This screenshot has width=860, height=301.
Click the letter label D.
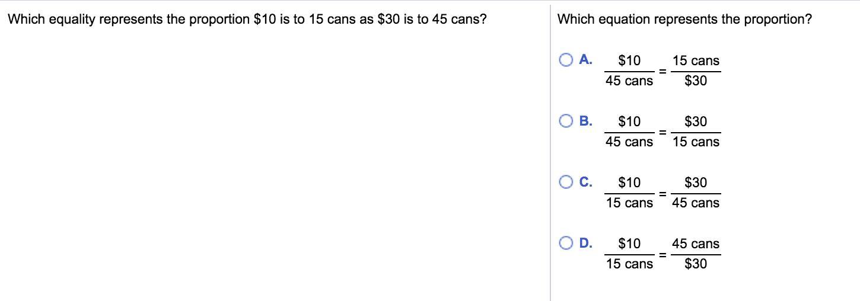click(x=585, y=243)
